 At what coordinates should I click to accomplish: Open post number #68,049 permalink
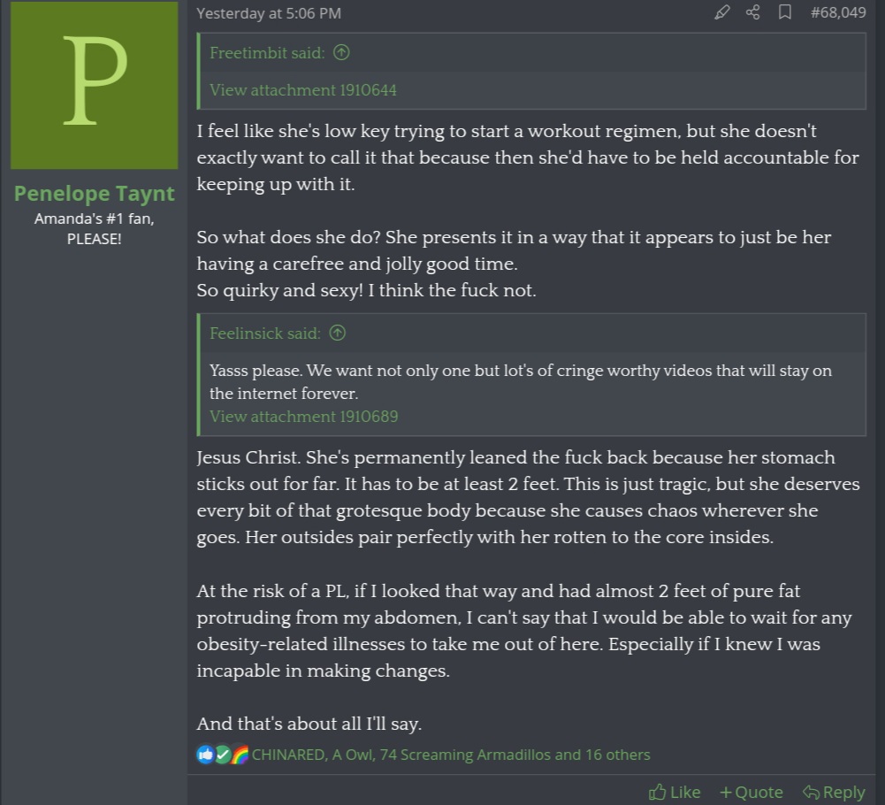coord(837,12)
